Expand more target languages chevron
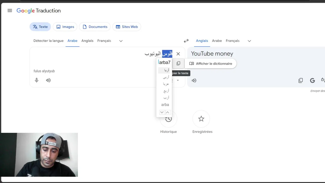Image resolution: width=325 pixels, height=183 pixels. (x=249, y=41)
